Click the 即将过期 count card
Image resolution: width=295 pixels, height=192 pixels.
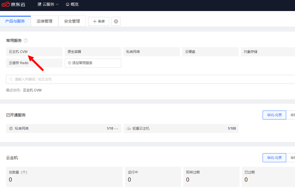[211, 177]
